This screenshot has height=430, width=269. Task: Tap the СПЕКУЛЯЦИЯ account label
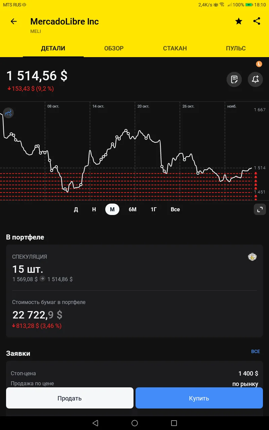[x=30, y=257]
